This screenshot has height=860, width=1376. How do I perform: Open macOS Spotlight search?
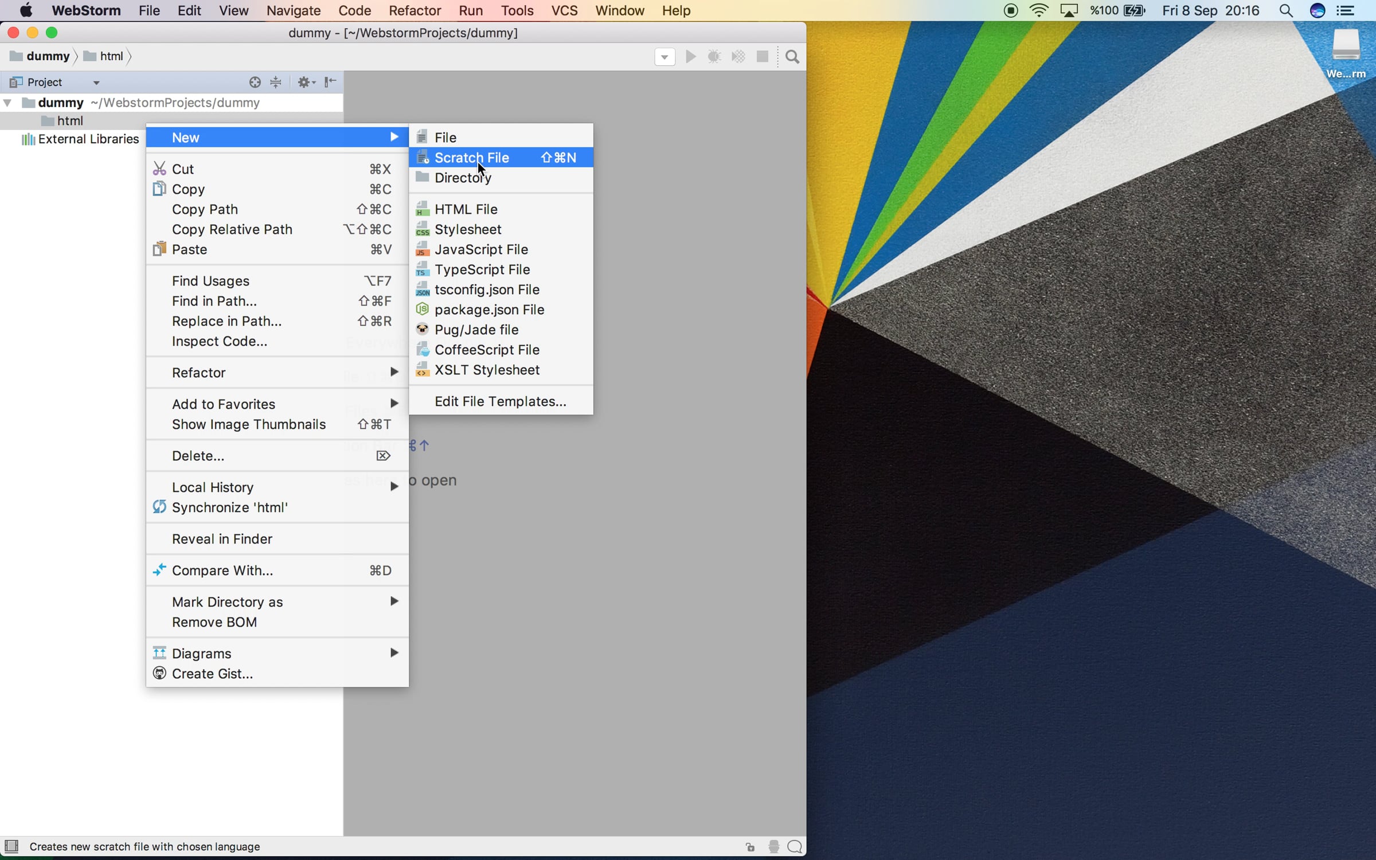pos(1286,10)
